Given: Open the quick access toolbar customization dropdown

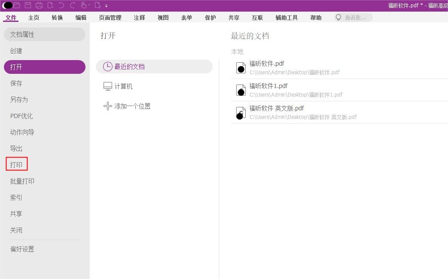Looking at the screenshot, I should [x=106, y=6].
